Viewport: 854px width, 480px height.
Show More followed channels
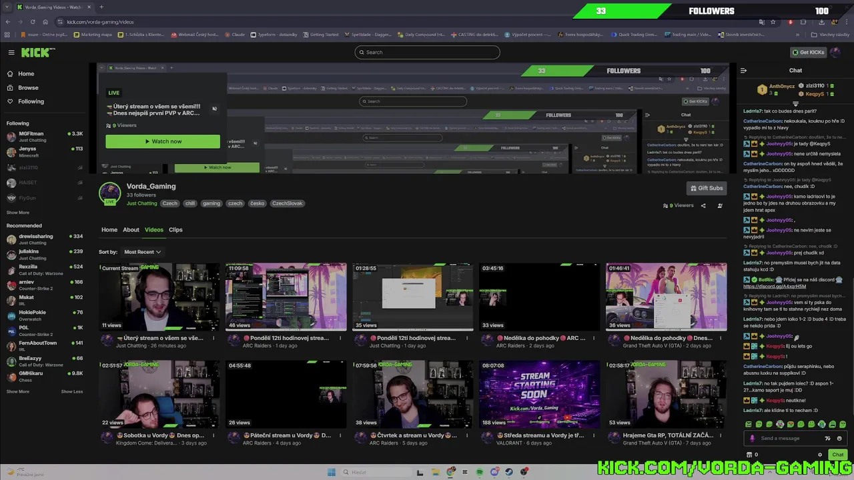[18, 213]
